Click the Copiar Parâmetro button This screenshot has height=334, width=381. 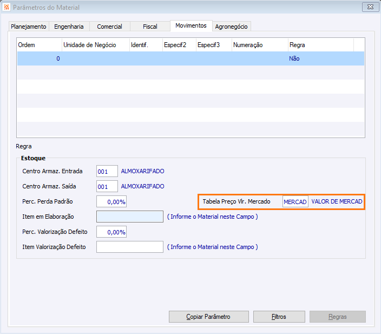click(x=209, y=317)
